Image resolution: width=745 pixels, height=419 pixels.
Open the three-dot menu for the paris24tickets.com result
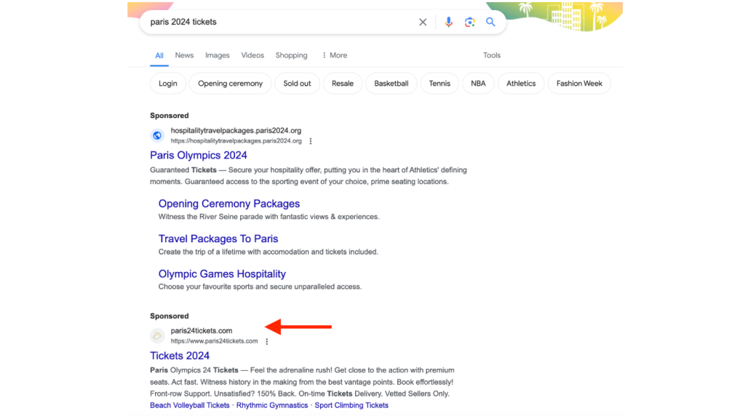267,340
